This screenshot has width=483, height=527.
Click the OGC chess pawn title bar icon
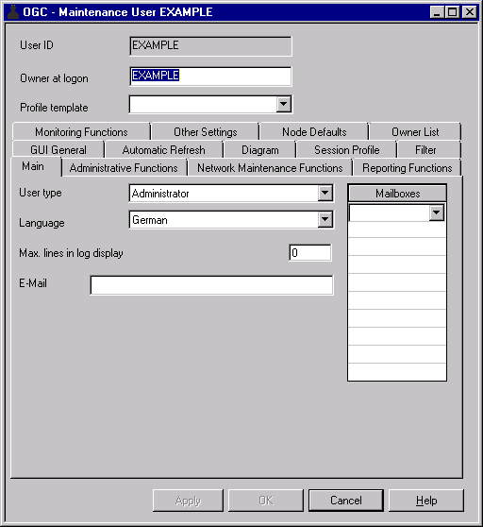(x=13, y=12)
